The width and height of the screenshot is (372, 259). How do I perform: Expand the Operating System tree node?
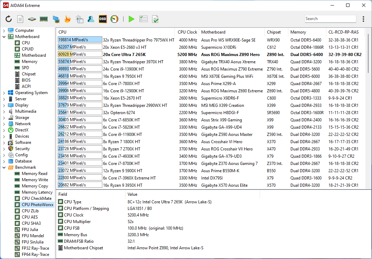point(4,93)
